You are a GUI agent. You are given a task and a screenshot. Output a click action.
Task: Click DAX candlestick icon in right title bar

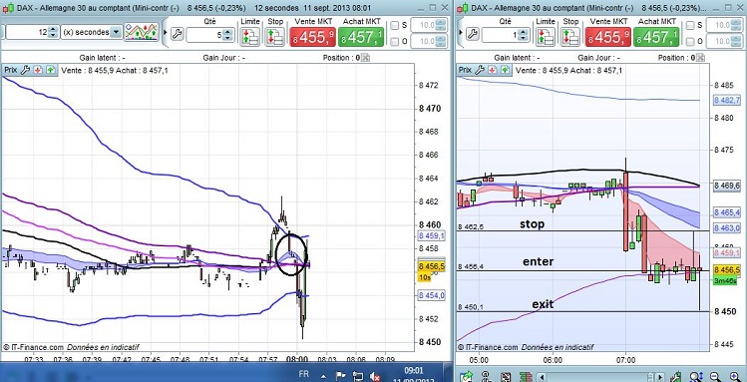(463, 8)
